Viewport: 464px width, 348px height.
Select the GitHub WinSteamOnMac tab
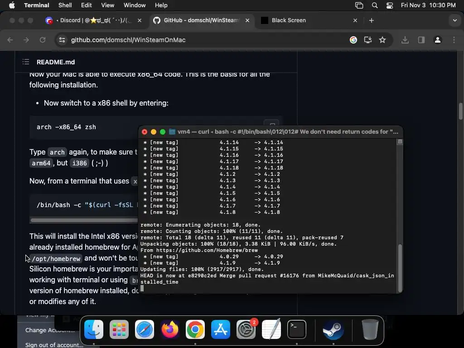tap(201, 20)
